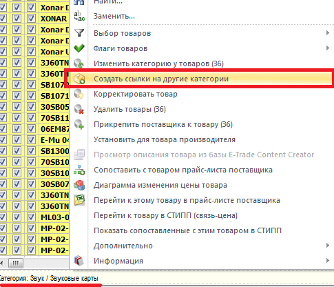This screenshot has height=287, width=334.
Task: Click the status text Категория: Звук / Звуковые карты
Action: coord(49,279)
